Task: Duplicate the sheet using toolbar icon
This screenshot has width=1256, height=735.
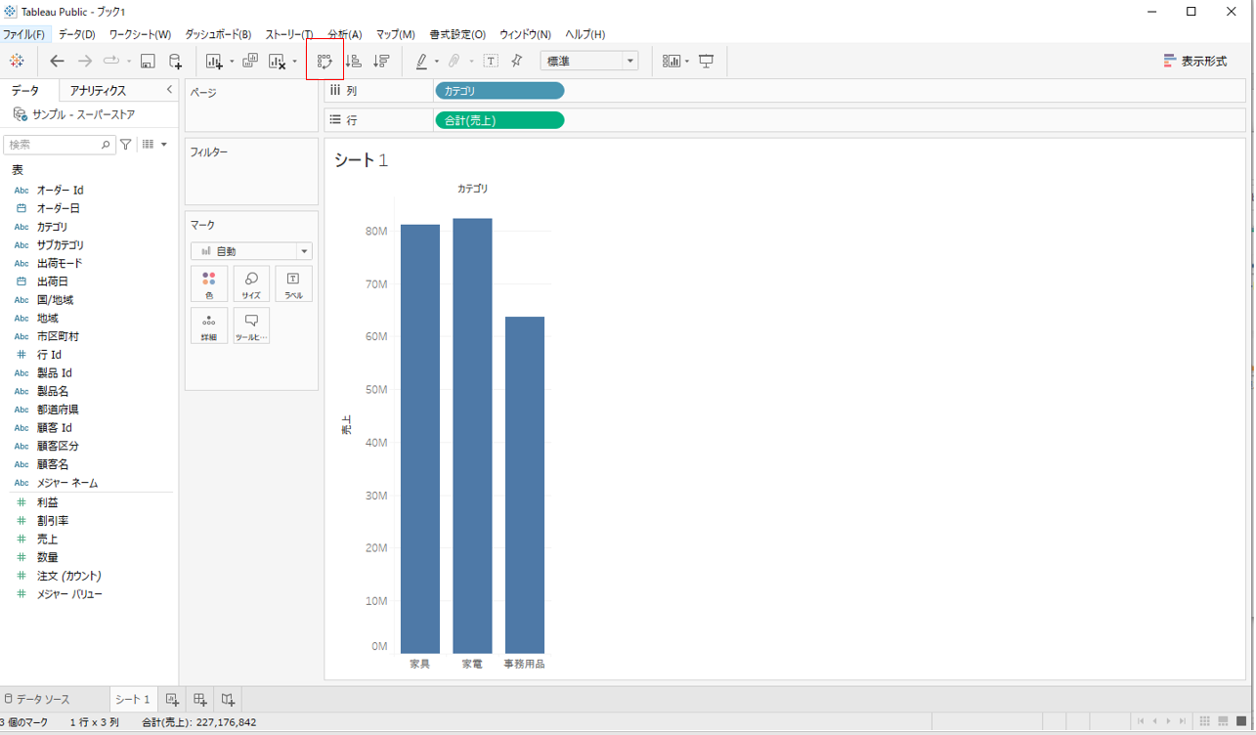Action: [x=250, y=61]
